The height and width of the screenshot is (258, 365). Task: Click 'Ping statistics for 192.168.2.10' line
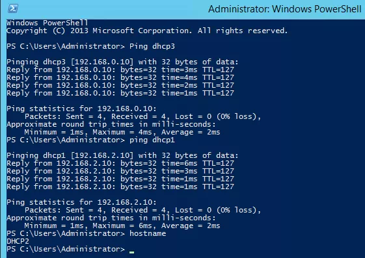tap(81, 202)
